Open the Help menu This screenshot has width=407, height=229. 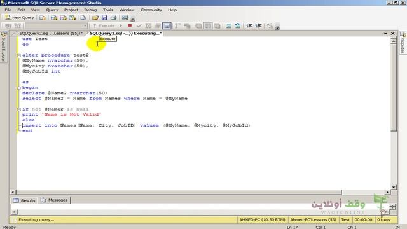(x=172, y=10)
